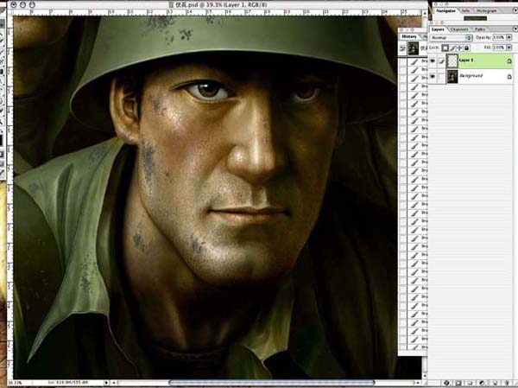Click the Opacity percentage field

coord(499,38)
